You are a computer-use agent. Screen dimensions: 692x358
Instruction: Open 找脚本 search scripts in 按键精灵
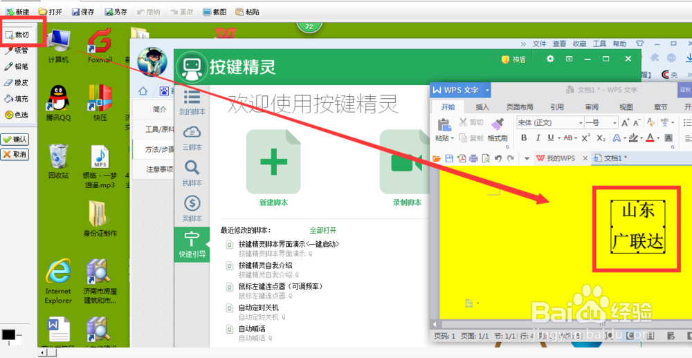click(192, 173)
